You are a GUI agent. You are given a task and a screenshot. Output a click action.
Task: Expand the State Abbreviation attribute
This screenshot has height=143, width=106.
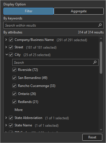pyautogui.click(x=6, y=118)
